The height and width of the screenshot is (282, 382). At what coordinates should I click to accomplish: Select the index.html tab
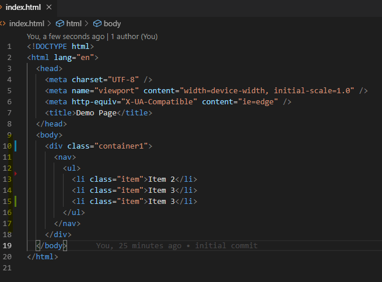(23, 8)
